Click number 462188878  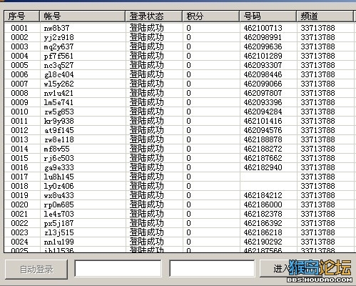(x=263, y=139)
